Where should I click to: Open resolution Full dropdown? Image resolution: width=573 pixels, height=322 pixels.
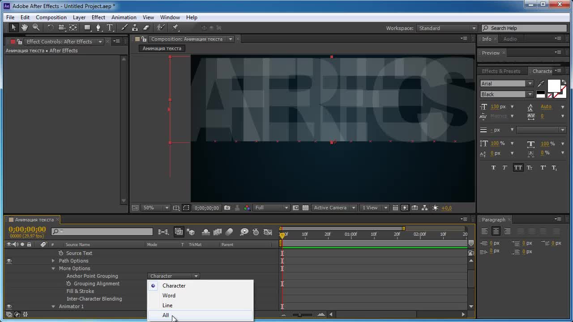tap(272, 208)
